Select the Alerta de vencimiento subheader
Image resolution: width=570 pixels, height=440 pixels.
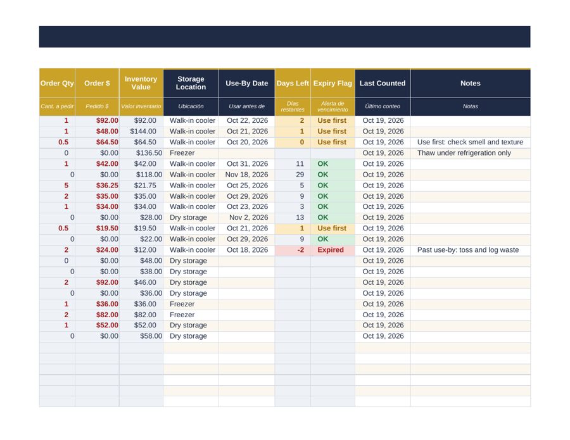pyautogui.click(x=332, y=106)
